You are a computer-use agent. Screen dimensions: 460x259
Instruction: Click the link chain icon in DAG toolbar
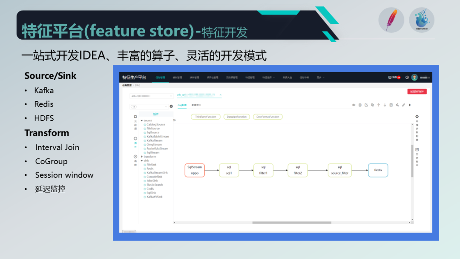coord(404,105)
